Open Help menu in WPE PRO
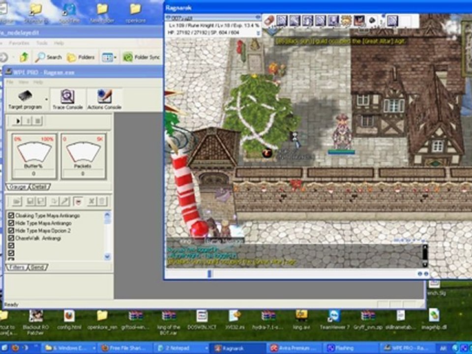The width and height of the screenshot is (472, 354). 38,82
